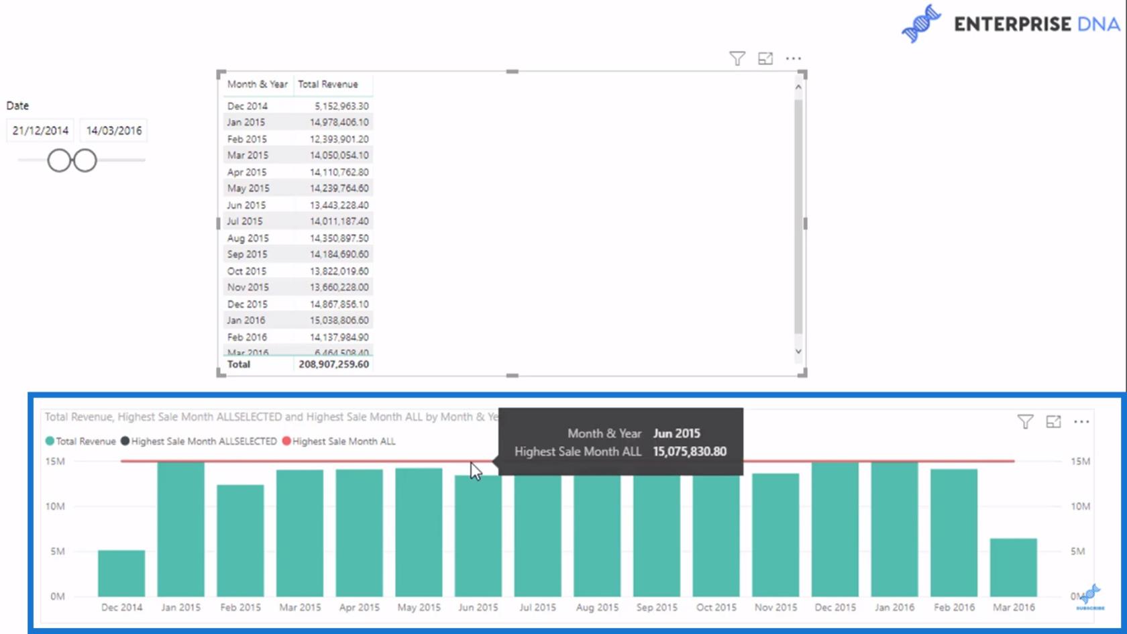Sort by the Total Revenue column header
Viewport: 1127px width, 634px height.
click(x=328, y=85)
